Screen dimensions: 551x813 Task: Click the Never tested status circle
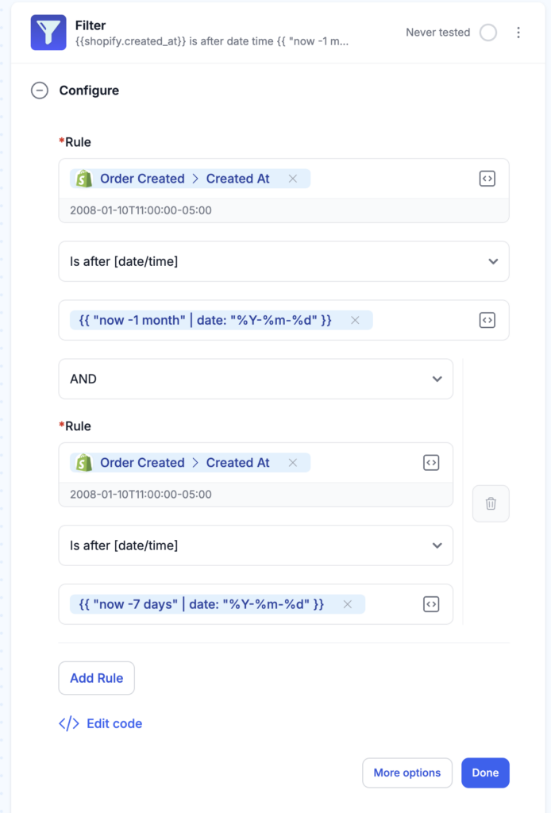pyautogui.click(x=487, y=33)
